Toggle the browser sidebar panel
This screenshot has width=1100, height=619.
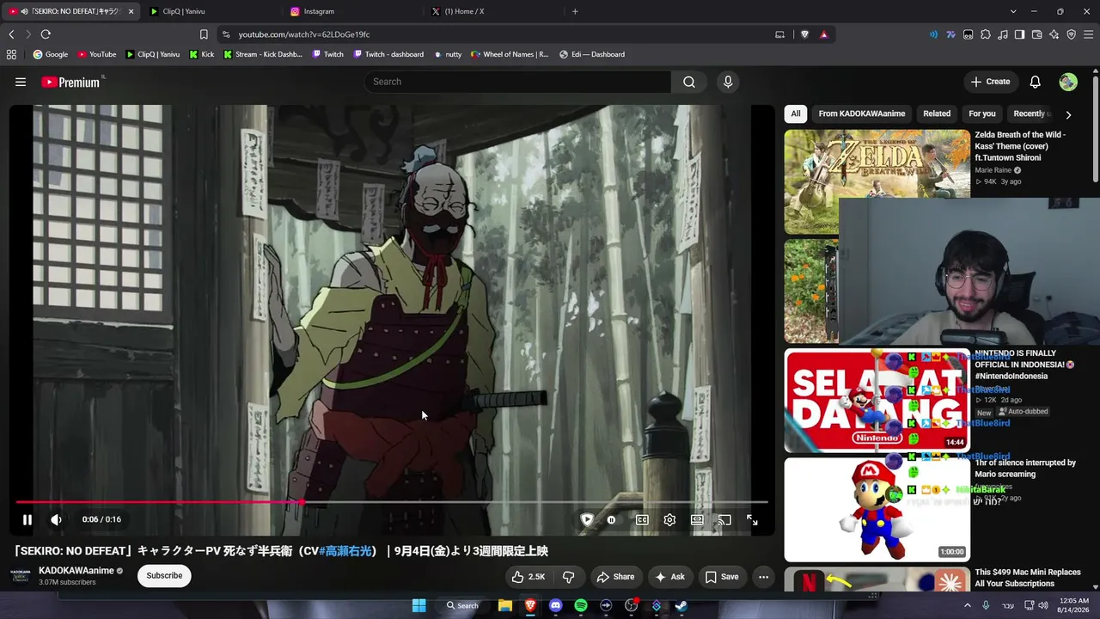(1019, 34)
